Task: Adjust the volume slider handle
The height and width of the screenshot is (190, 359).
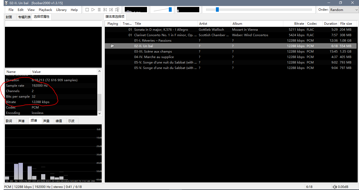Action: pyautogui.click(x=170, y=10)
